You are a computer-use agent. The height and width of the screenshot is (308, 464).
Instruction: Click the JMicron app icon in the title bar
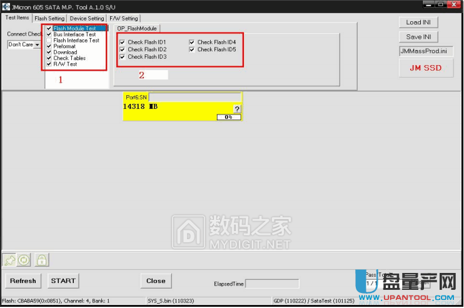6,6
